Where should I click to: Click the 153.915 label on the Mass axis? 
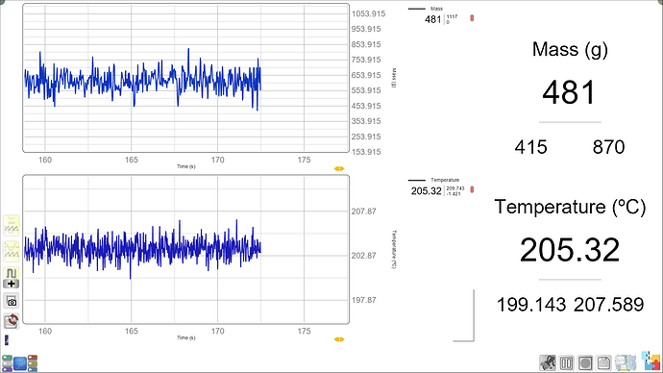click(x=366, y=152)
